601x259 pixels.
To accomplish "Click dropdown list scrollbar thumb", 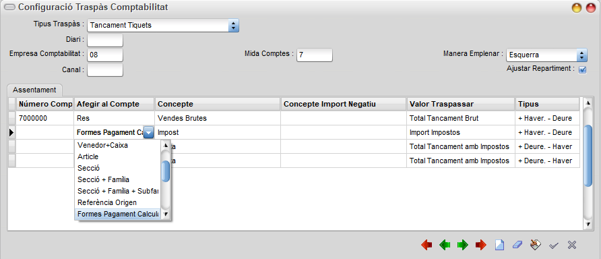I will 166,171.
